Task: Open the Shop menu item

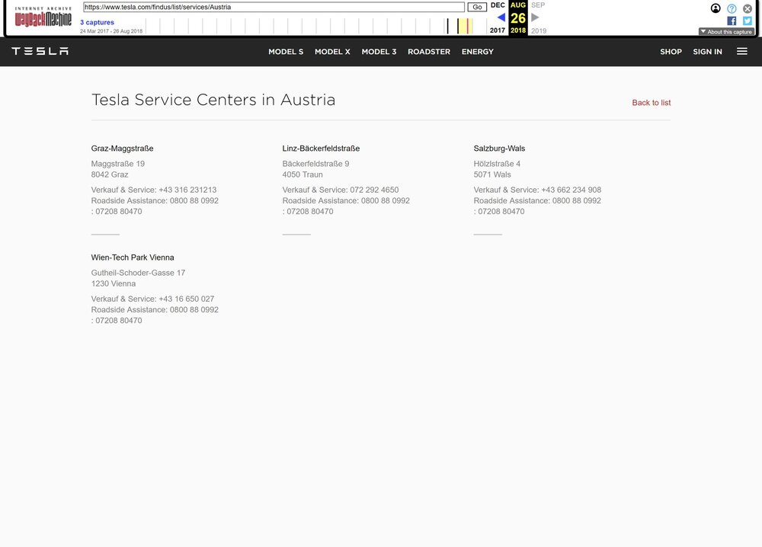Action: pyautogui.click(x=671, y=52)
